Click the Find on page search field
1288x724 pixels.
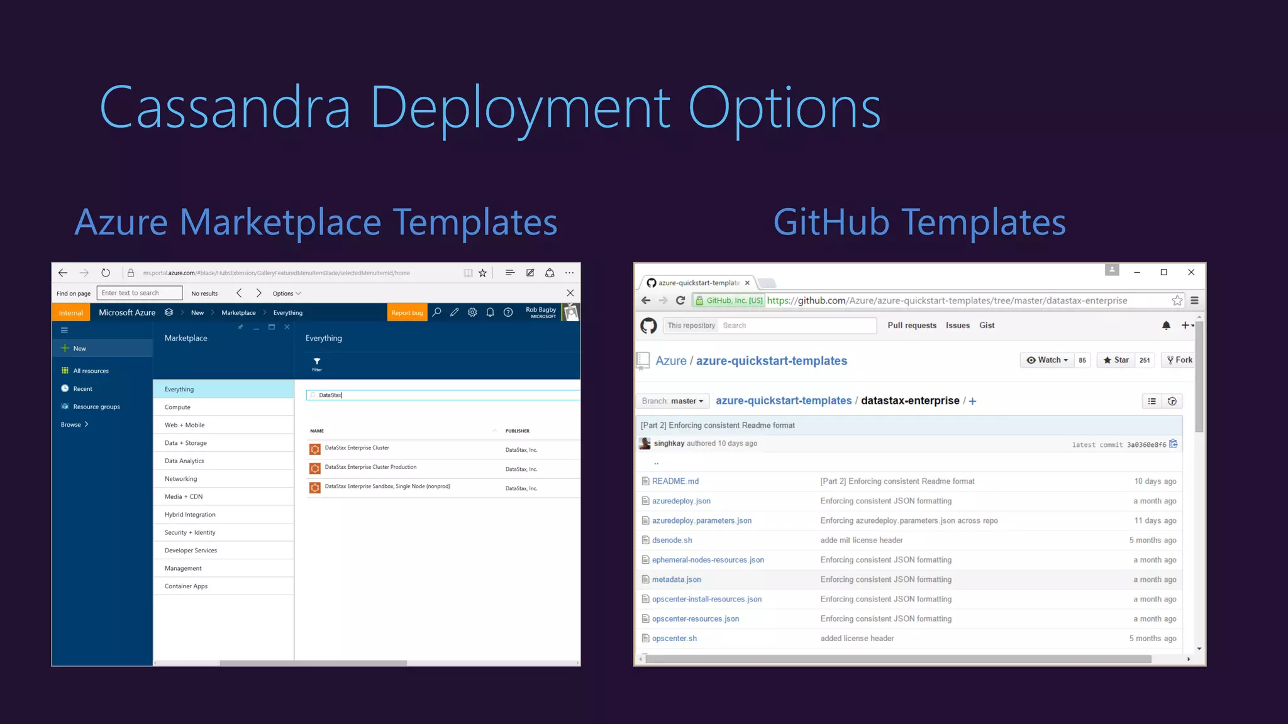140,293
